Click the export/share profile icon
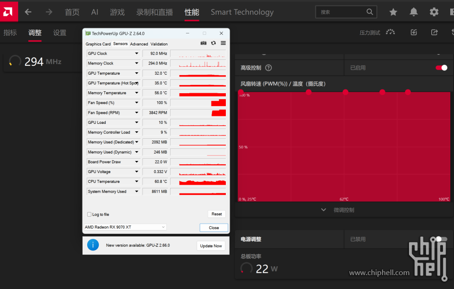The image size is (454, 289). (435, 32)
